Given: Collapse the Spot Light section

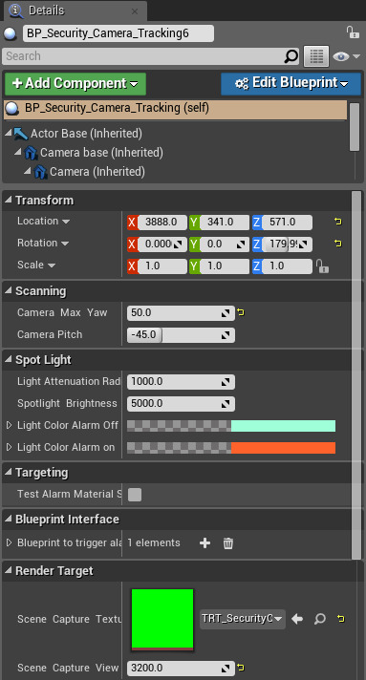Looking at the screenshot, I should click(x=9, y=360).
